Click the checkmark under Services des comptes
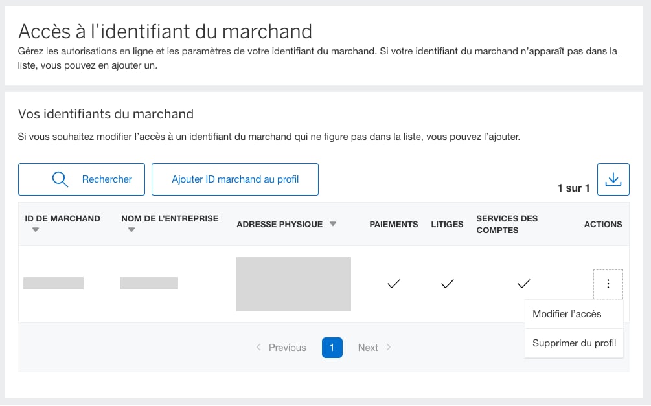Viewport: 651px width, 406px height. pyautogui.click(x=523, y=283)
